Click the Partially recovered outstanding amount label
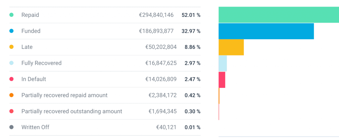The image size is (339, 140). tap(72, 111)
